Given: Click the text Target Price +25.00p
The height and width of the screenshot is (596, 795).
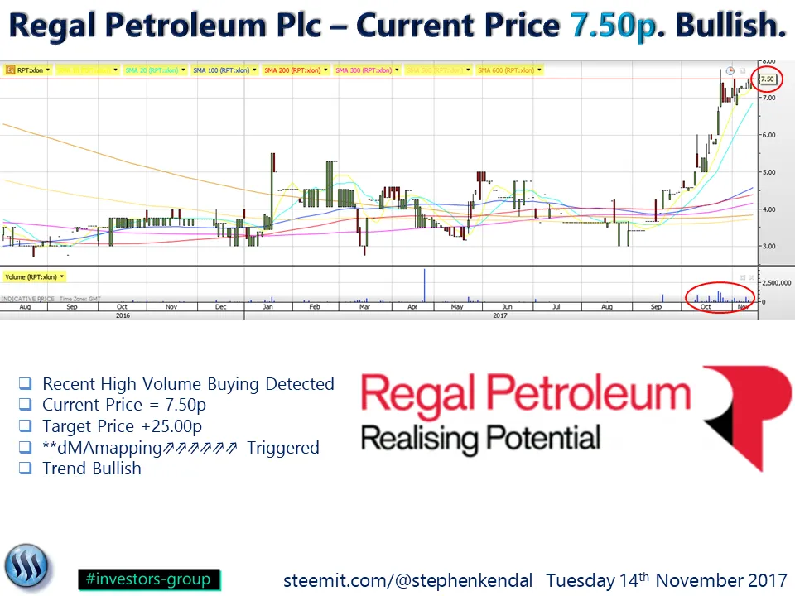Looking at the screenshot, I should pyautogui.click(x=123, y=427).
